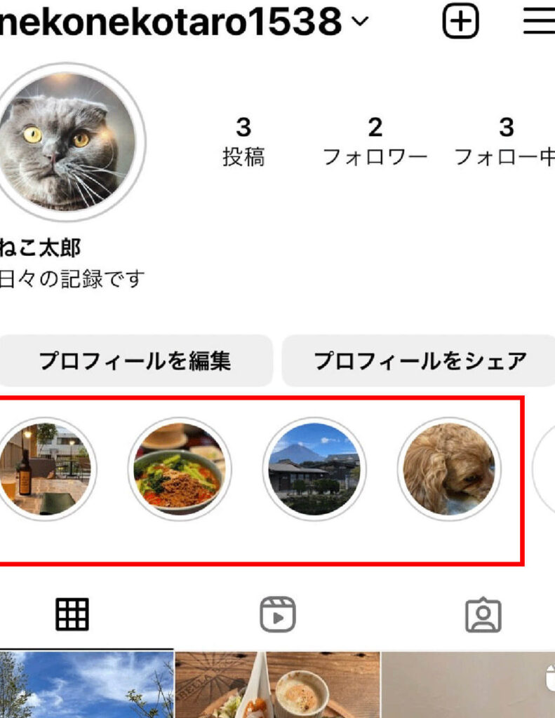Click プロフィールを編集 button
Viewport: 555px width, 718px height.
click(x=135, y=361)
